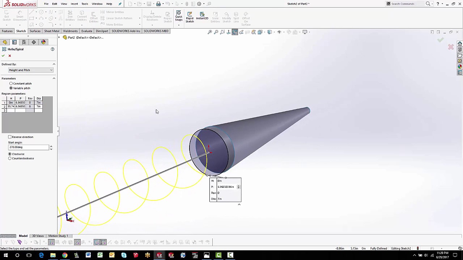Screen dimensions: 463x260
Task: Switch to the Sheet Metal tab
Action: pyautogui.click(x=52, y=31)
